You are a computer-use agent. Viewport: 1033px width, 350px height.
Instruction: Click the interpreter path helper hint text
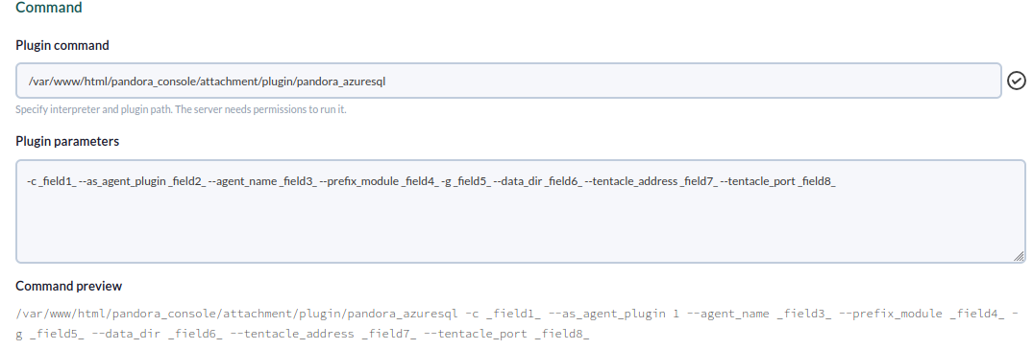[x=181, y=110]
